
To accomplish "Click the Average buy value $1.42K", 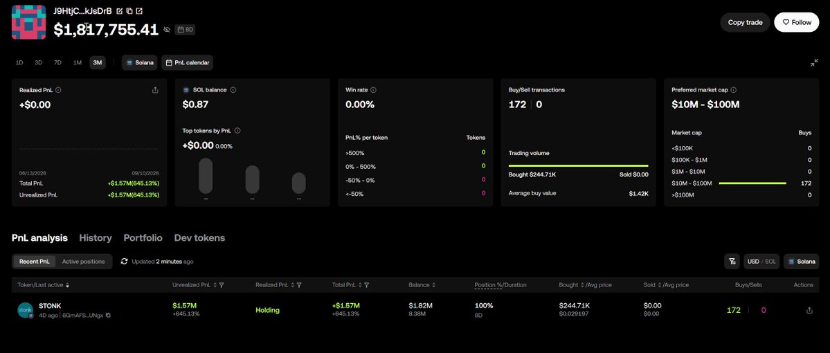I will 638,193.
